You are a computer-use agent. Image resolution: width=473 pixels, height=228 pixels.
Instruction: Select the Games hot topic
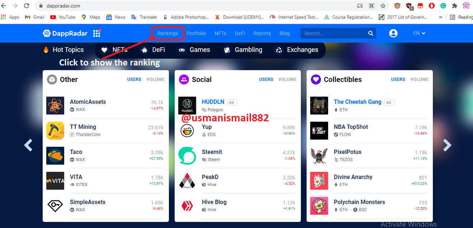coord(194,50)
